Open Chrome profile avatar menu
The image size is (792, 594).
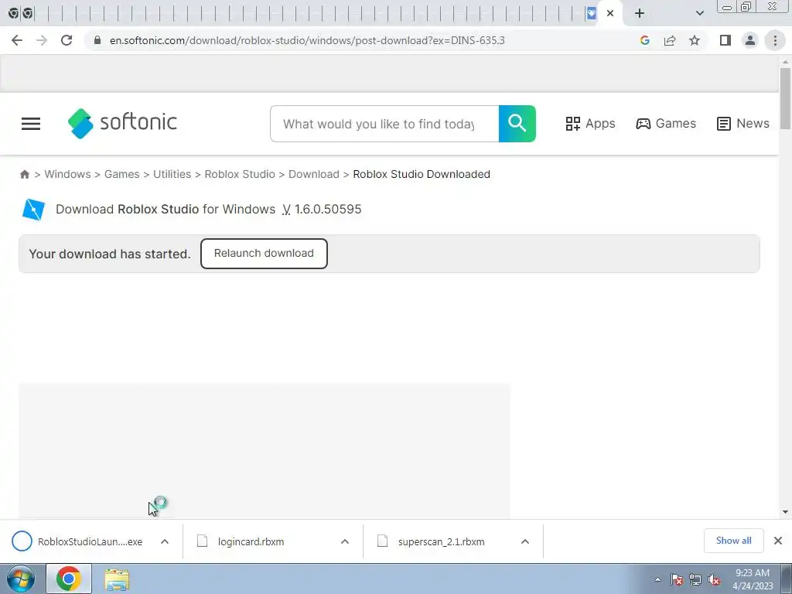point(750,40)
